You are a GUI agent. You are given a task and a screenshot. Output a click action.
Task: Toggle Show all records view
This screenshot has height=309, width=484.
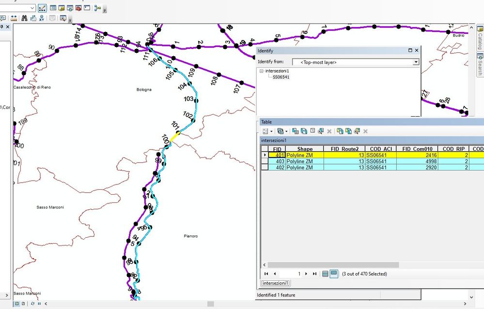pos(325,274)
